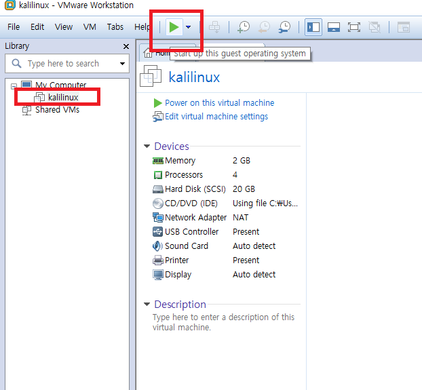This screenshot has height=390, width=422.
Task: Open the File menu
Action: click(14, 27)
